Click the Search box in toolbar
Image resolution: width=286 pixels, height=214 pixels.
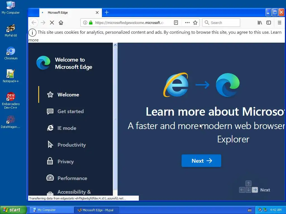221,23
